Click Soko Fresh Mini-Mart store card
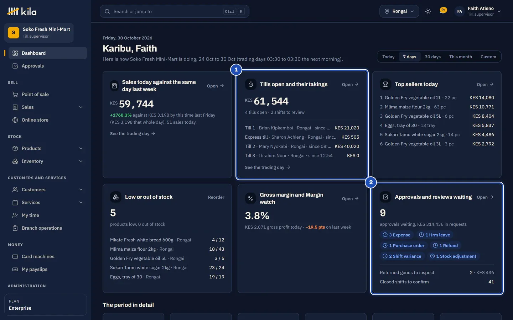Screen dimensions: 513x320 pos(39,33)
